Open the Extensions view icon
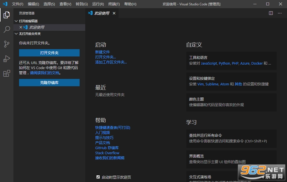The image size is (287, 182). click(7, 73)
